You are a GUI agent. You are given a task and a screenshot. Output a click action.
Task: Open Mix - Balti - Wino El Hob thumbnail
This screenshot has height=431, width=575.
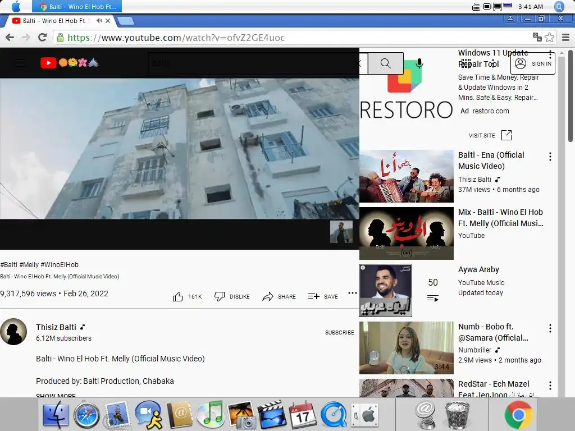407,233
